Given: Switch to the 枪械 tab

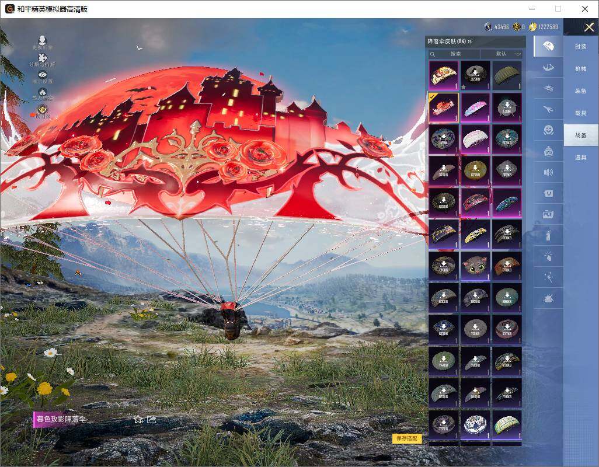Looking at the screenshot, I should click(581, 69).
